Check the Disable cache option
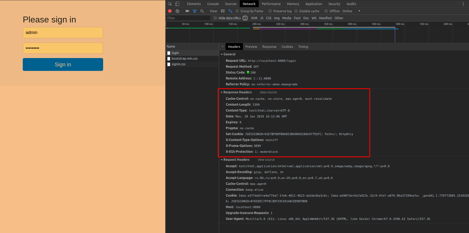Image resolution: width=469 pixels, height=233 pixels. (296, 11)
